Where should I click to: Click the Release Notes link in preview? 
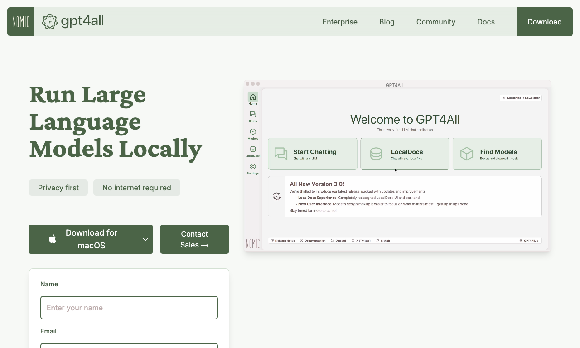[x=283, y=241]
